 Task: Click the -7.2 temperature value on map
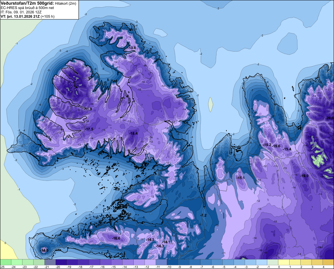point(203,215)
